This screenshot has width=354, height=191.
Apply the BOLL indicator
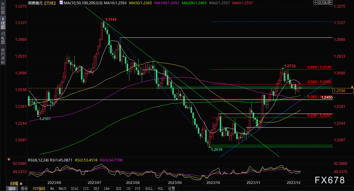[x=149, y=189]
